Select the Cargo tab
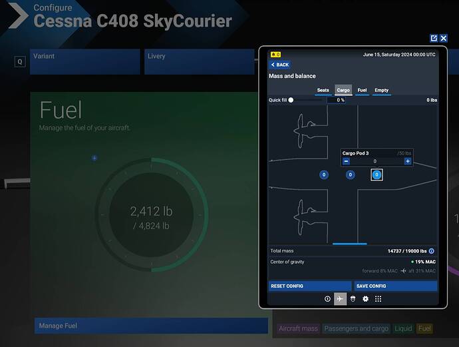The height and width of the screenshot is (347, 459). click(343, 91)
